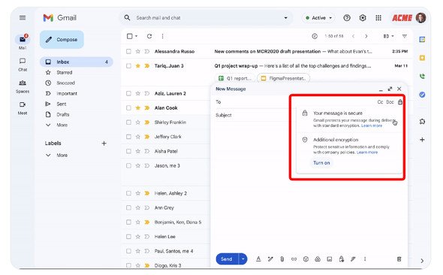
Task: Open the Q1 report attachment chip
Action: click(234, 78)
